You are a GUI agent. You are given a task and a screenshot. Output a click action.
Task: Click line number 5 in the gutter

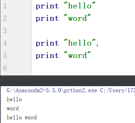[x=5, y=55]
